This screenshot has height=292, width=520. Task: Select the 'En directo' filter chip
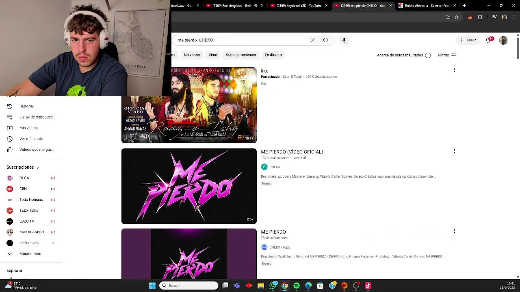pos(273,55)
